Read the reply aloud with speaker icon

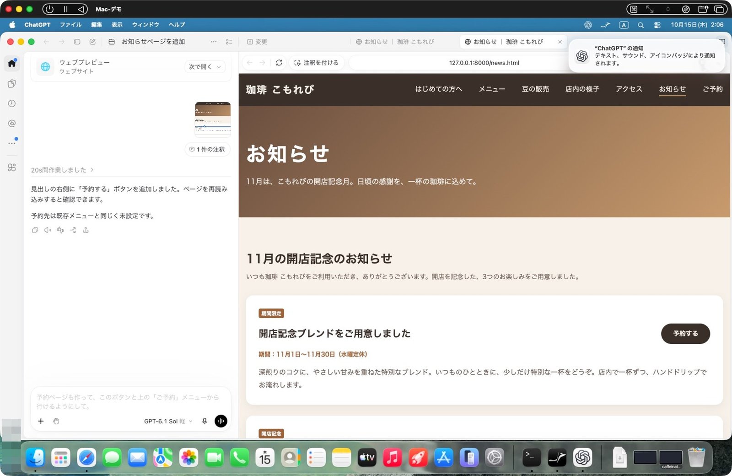click(48, 230)
